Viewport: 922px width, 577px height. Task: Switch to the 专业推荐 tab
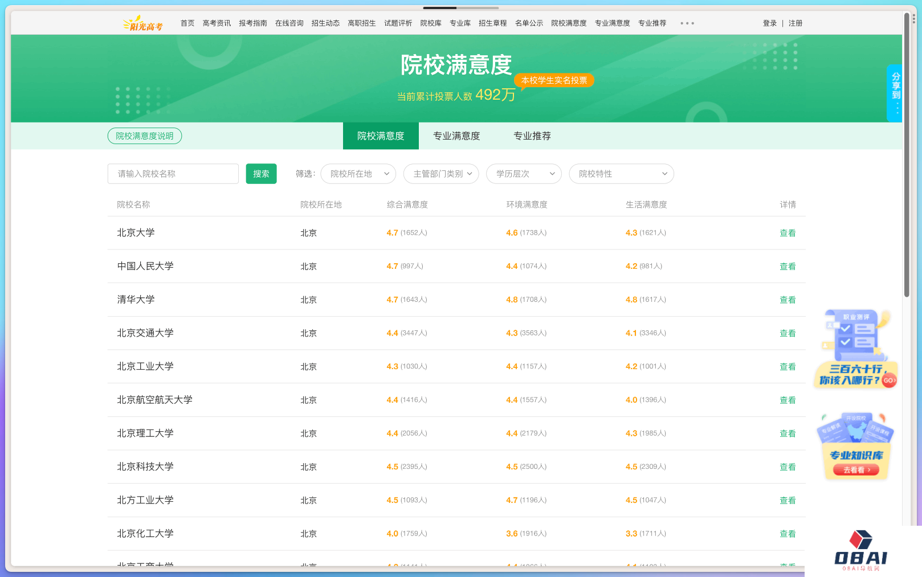click(532, 136)
